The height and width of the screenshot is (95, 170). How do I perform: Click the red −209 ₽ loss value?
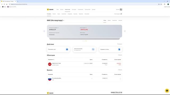coord(84,30)
